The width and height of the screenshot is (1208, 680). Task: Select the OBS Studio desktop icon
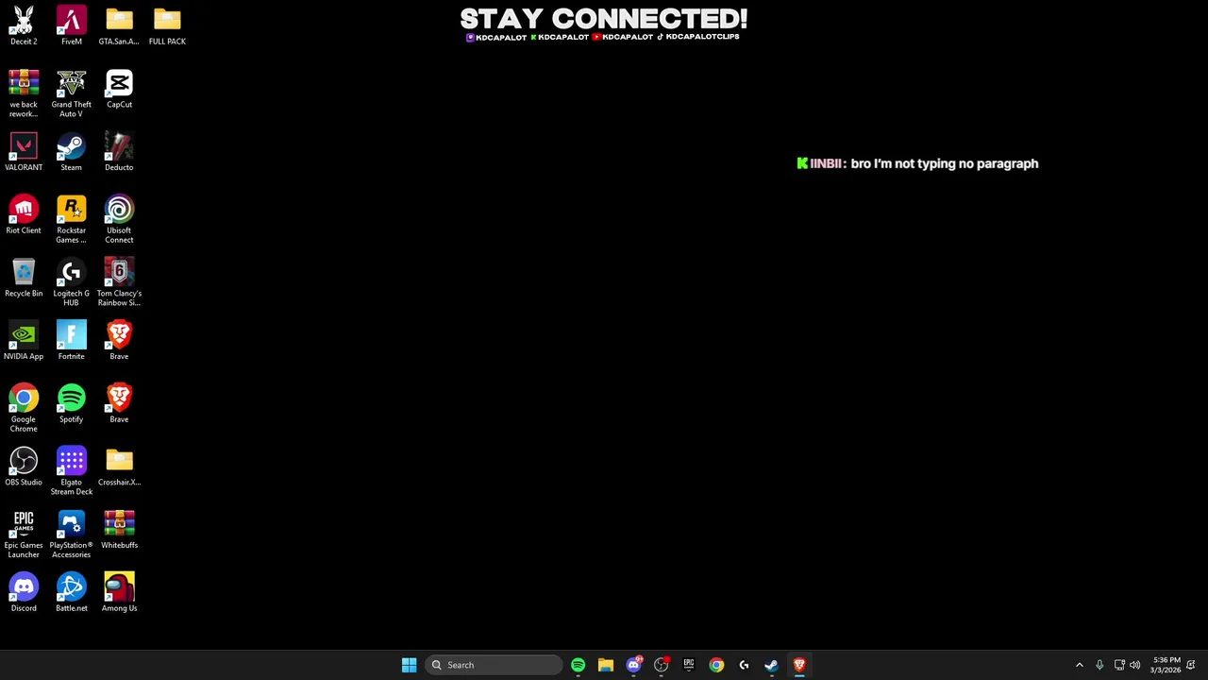coord(24,467)
